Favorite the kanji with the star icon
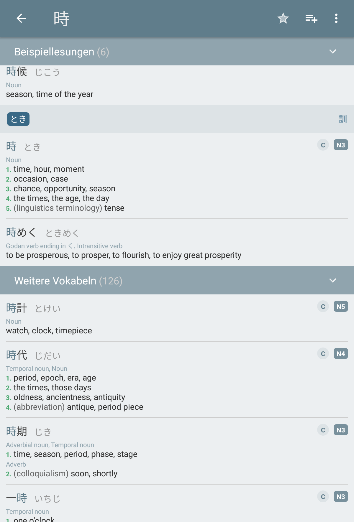The height and width of the screenshot is (522, 354). click(283, 18)
